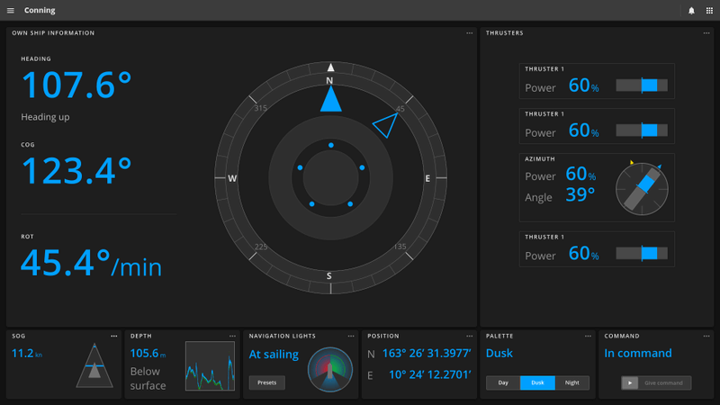Screen dimensions: 720x405
Task: Open Thrusters panel more options
Action: [706, 33]
